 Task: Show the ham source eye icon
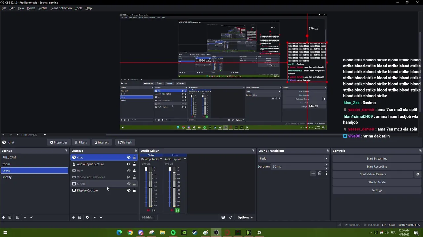tap(129, 171)
